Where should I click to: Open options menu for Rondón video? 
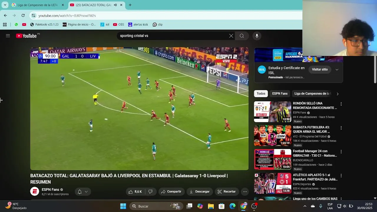point(341,104)
